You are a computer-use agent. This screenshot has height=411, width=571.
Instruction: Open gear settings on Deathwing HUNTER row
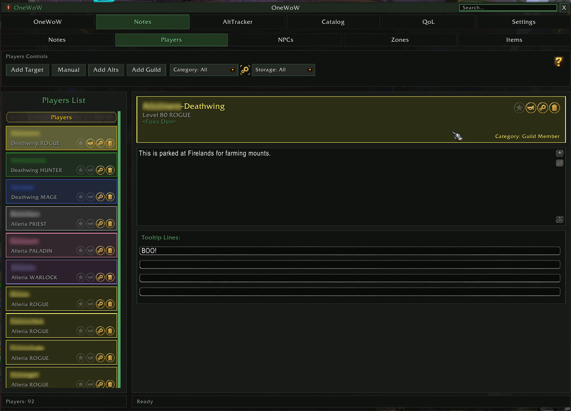(x=100, y=170)
